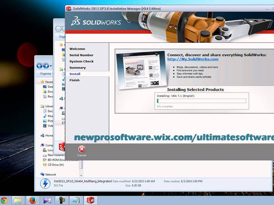The image size is (274, 205).
Task: Select the Finish step
Action: (74, 80)
